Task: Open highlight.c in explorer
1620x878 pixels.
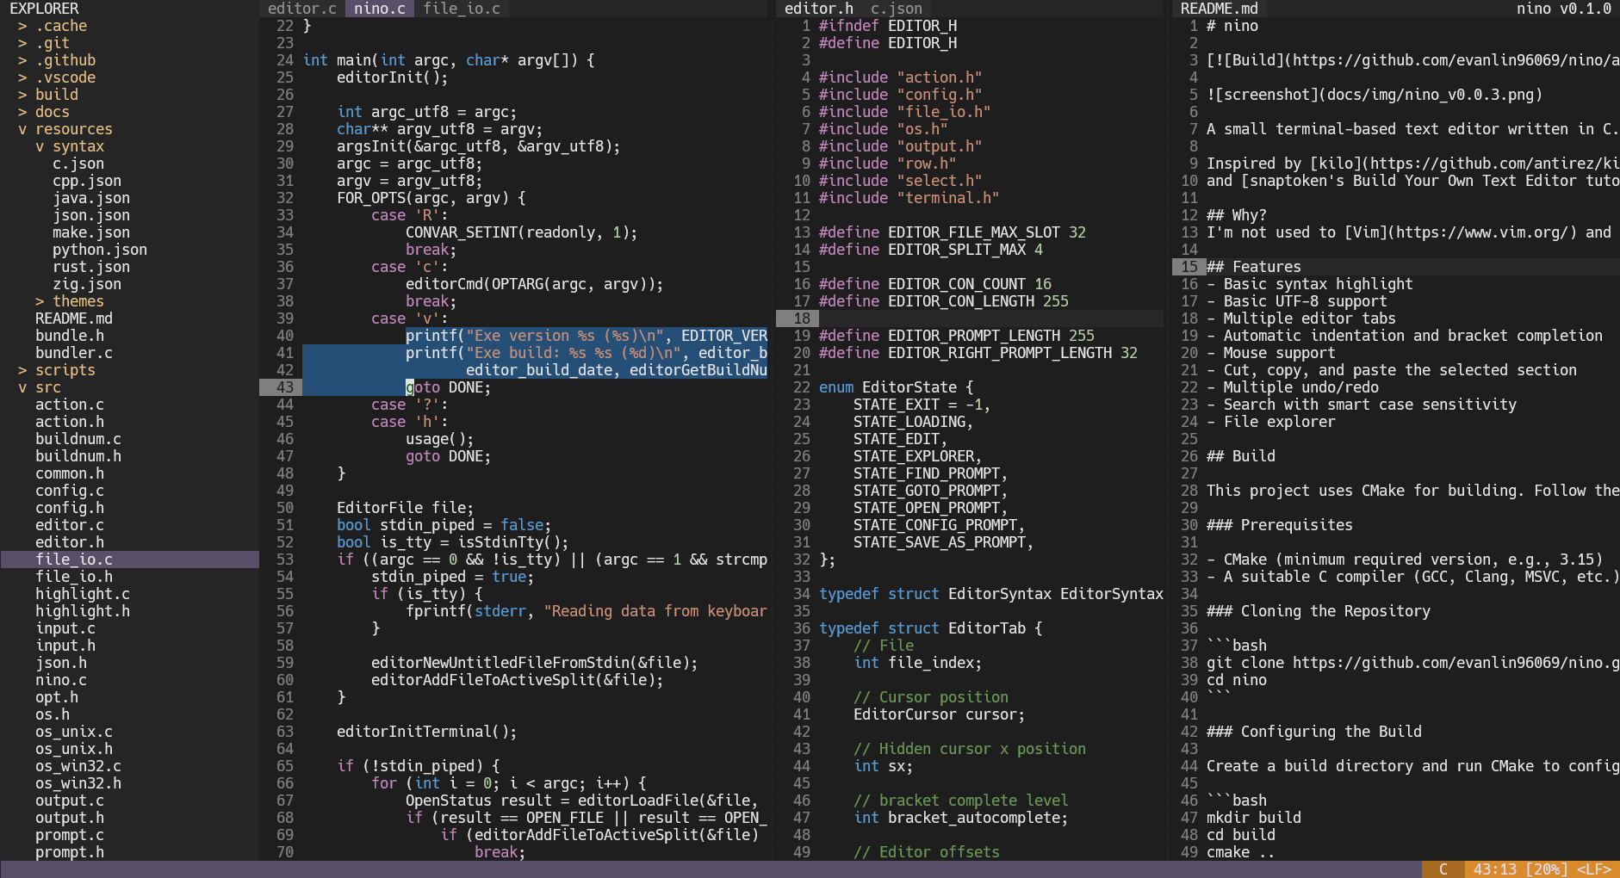Action: tap(83, 594)
